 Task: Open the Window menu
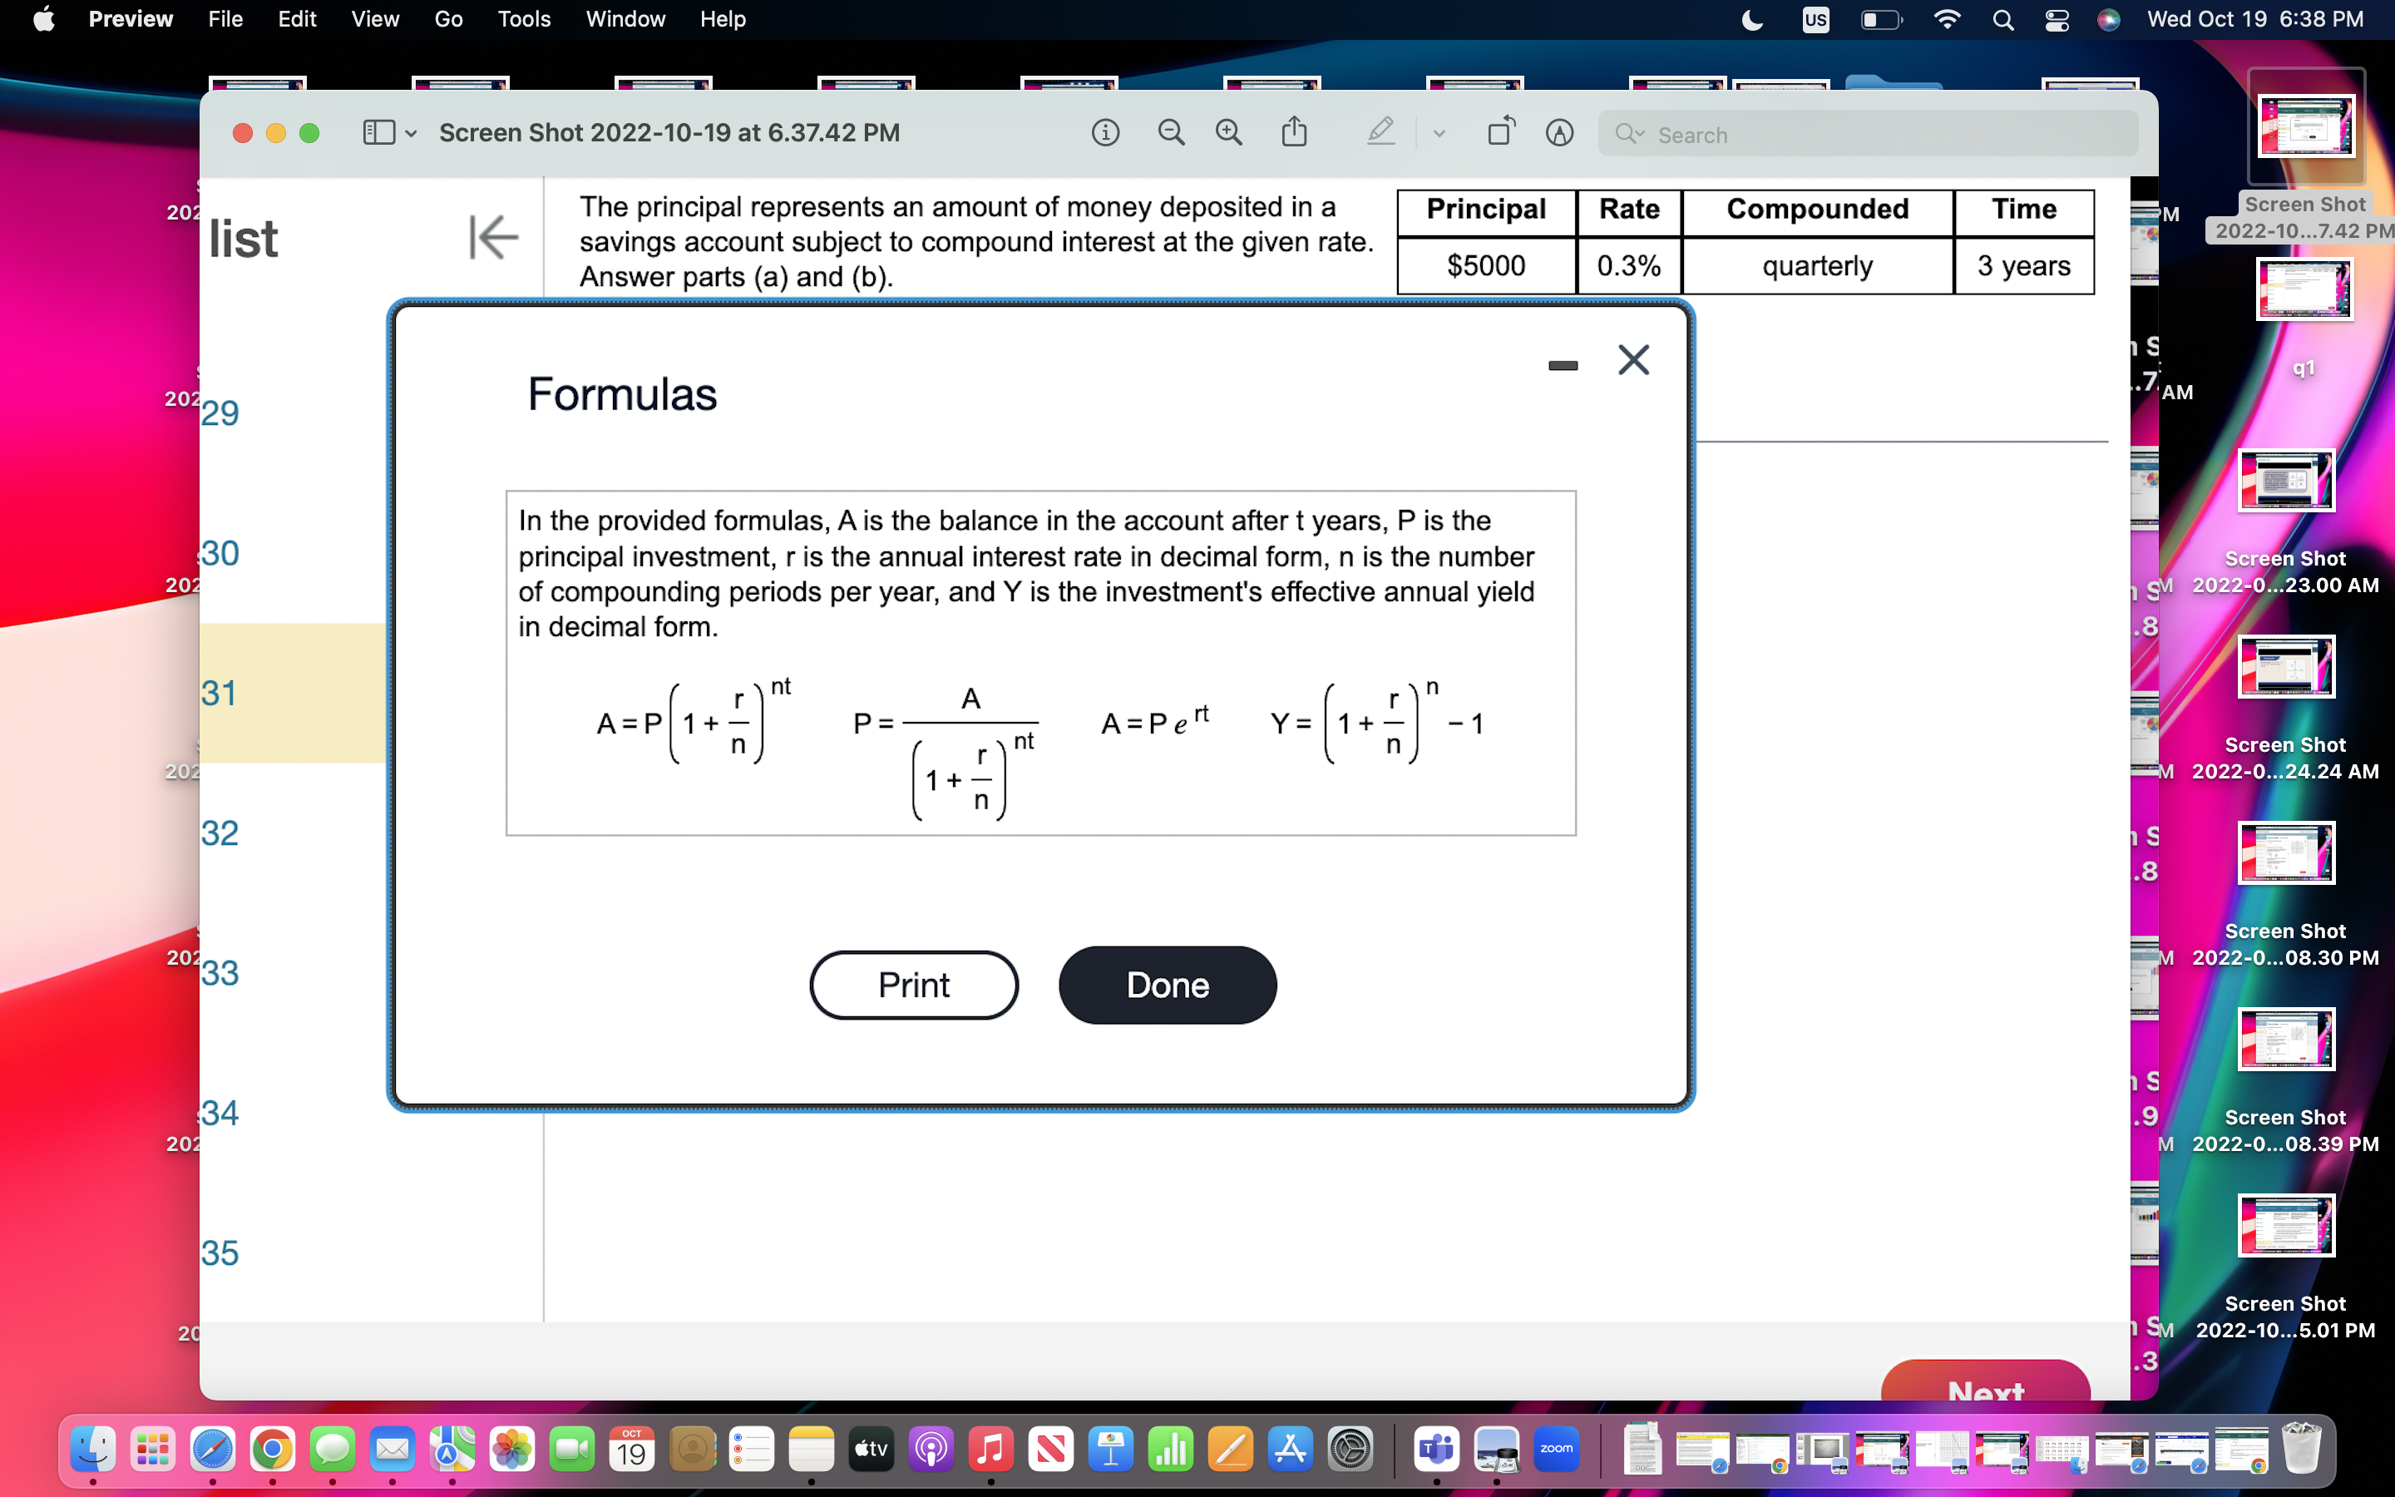(625, 19)
